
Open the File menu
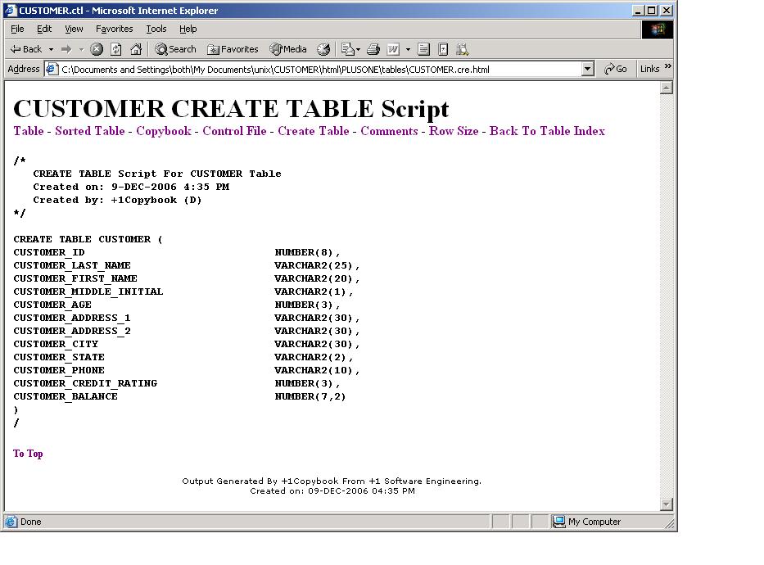point(17,29)
